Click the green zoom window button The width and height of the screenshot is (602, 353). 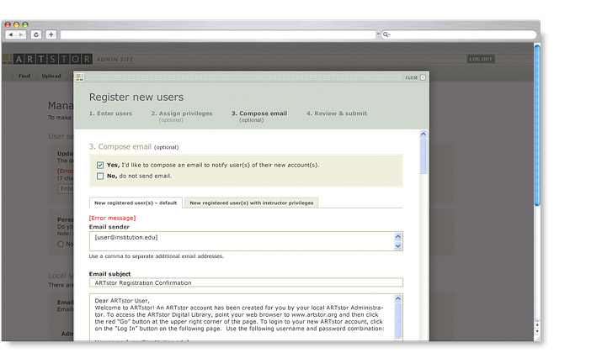[x=25, y=25]
